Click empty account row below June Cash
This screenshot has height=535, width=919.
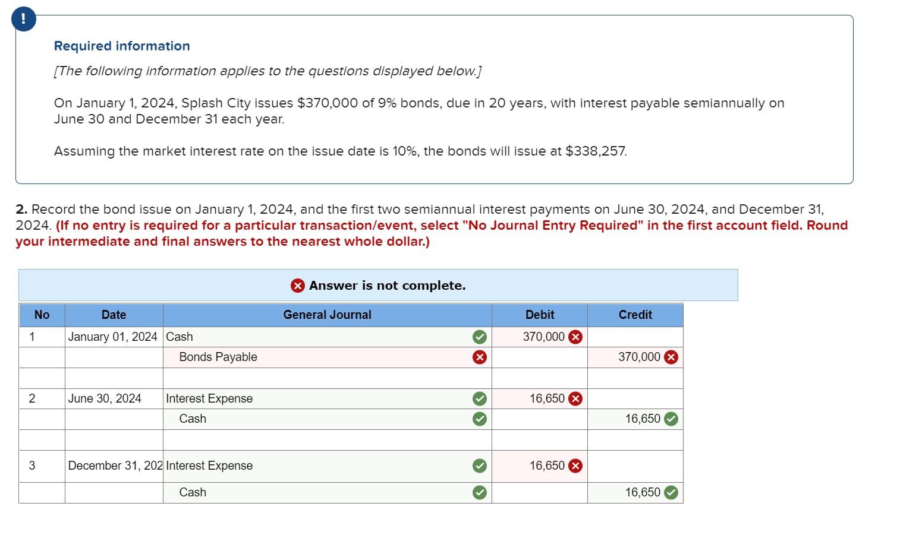[x=327, y=440]
